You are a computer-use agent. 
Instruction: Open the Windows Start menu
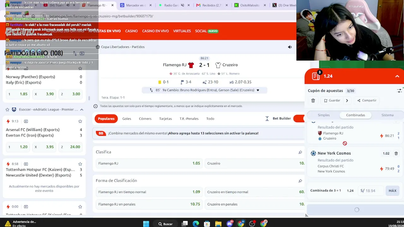click(x=146, y=224)
